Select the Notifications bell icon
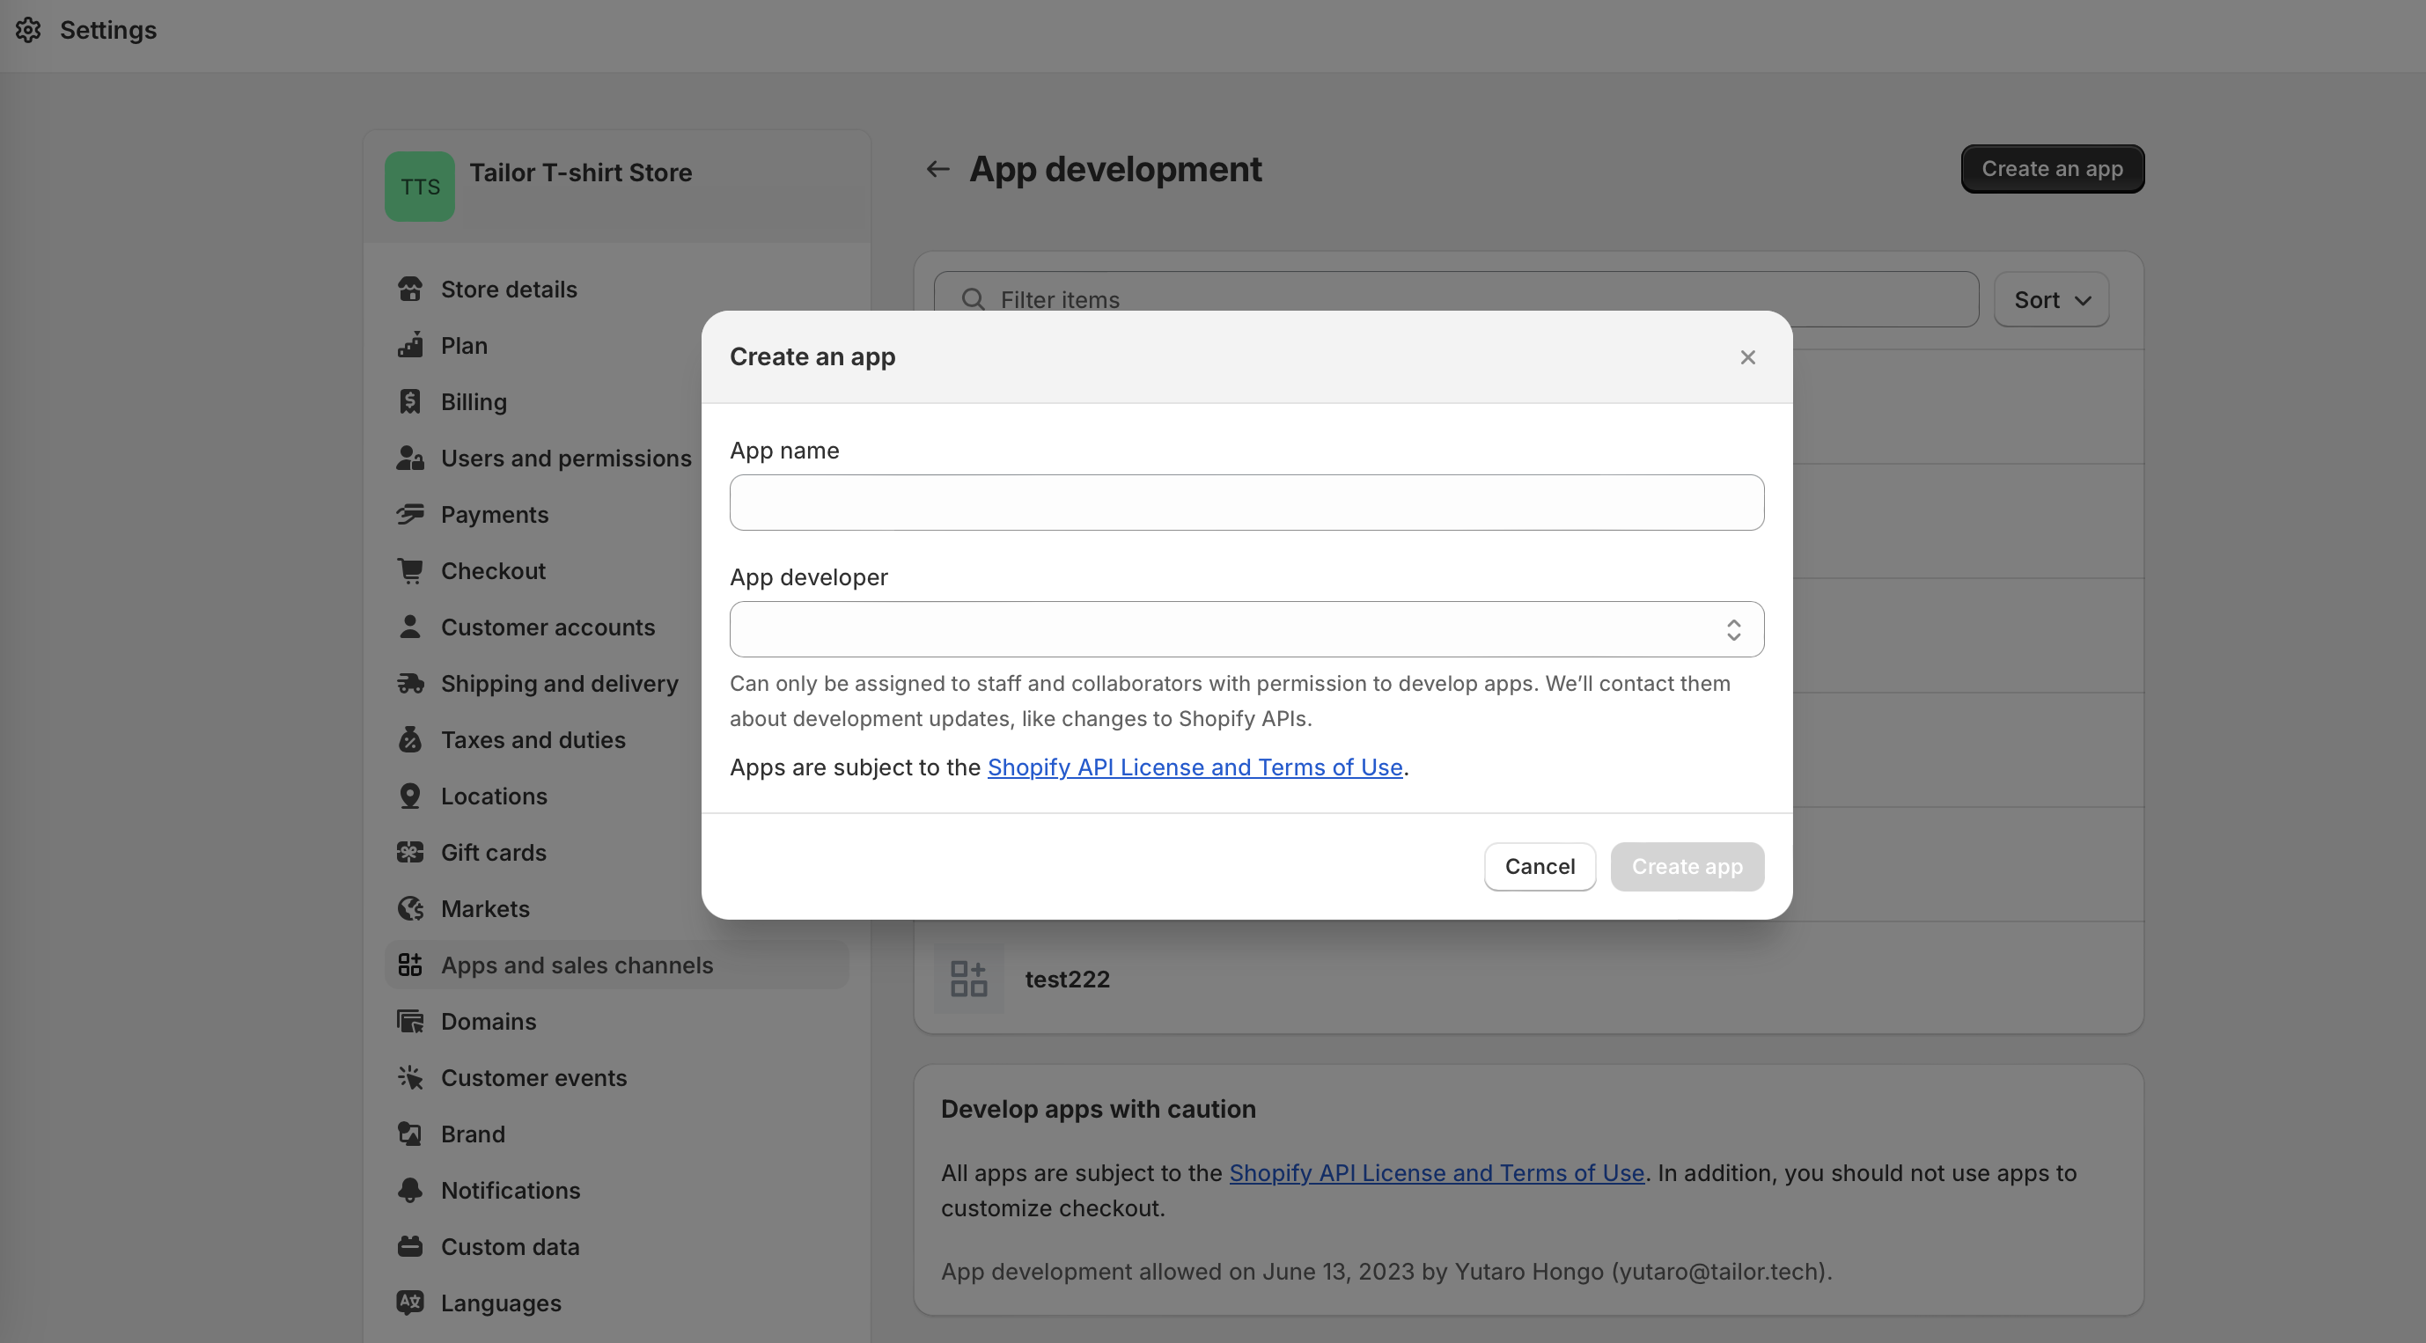 click(410, 1191)
